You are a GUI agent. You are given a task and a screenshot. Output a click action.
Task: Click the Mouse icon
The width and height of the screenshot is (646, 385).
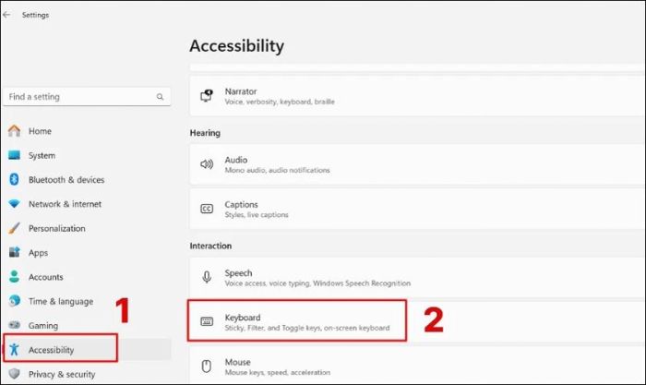click(x=207, y=366)
